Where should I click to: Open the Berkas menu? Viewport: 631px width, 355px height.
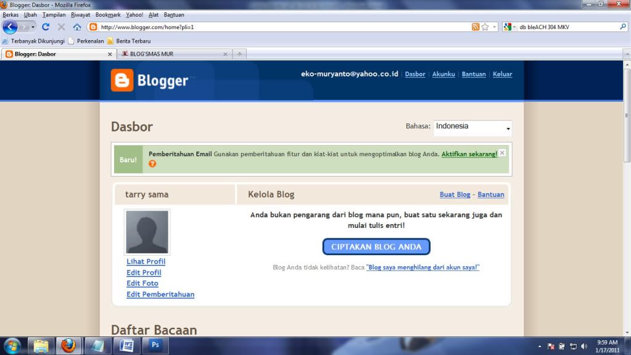pos(10,14)
